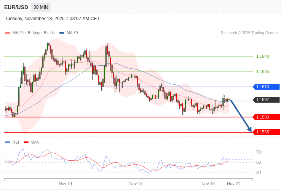Click the 30 MIN timeframe badge
This screenshot has width=281, height=190.
[x=41, y=7]
